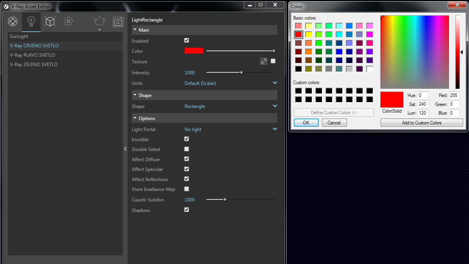Click the Blue value field

tap(454, 113)
